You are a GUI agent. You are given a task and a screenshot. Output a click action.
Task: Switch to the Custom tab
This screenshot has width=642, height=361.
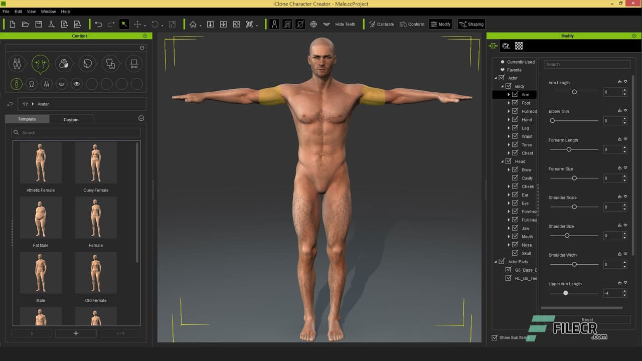[71, 119]
